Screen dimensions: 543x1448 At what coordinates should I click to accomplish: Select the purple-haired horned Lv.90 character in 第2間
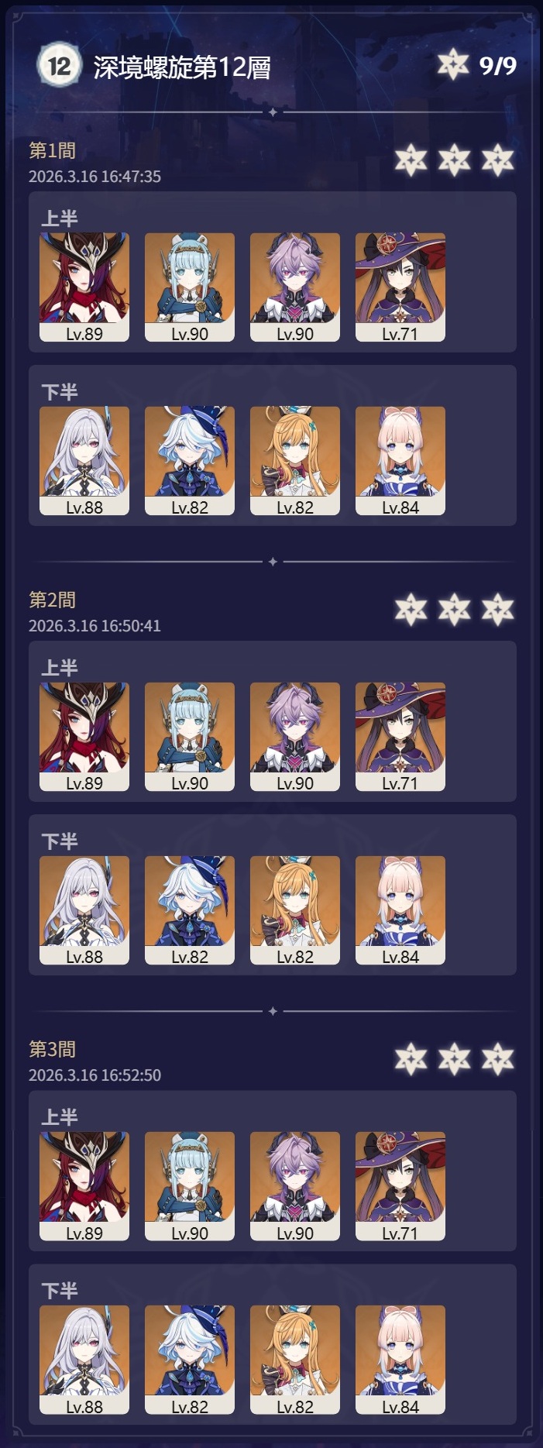click(x=295, y=737)
